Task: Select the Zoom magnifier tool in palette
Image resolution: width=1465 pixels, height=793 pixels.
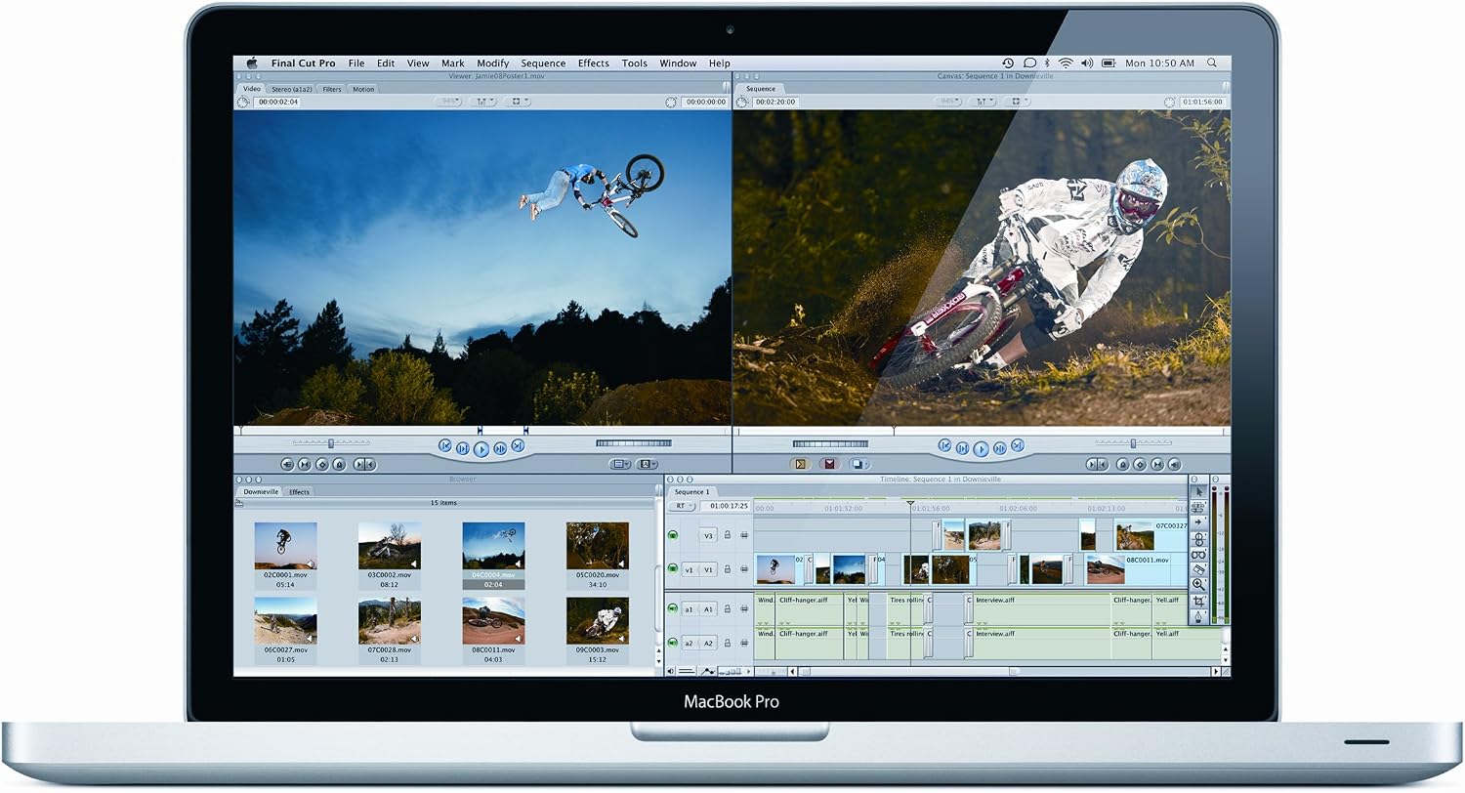Action: [1198, 584]
